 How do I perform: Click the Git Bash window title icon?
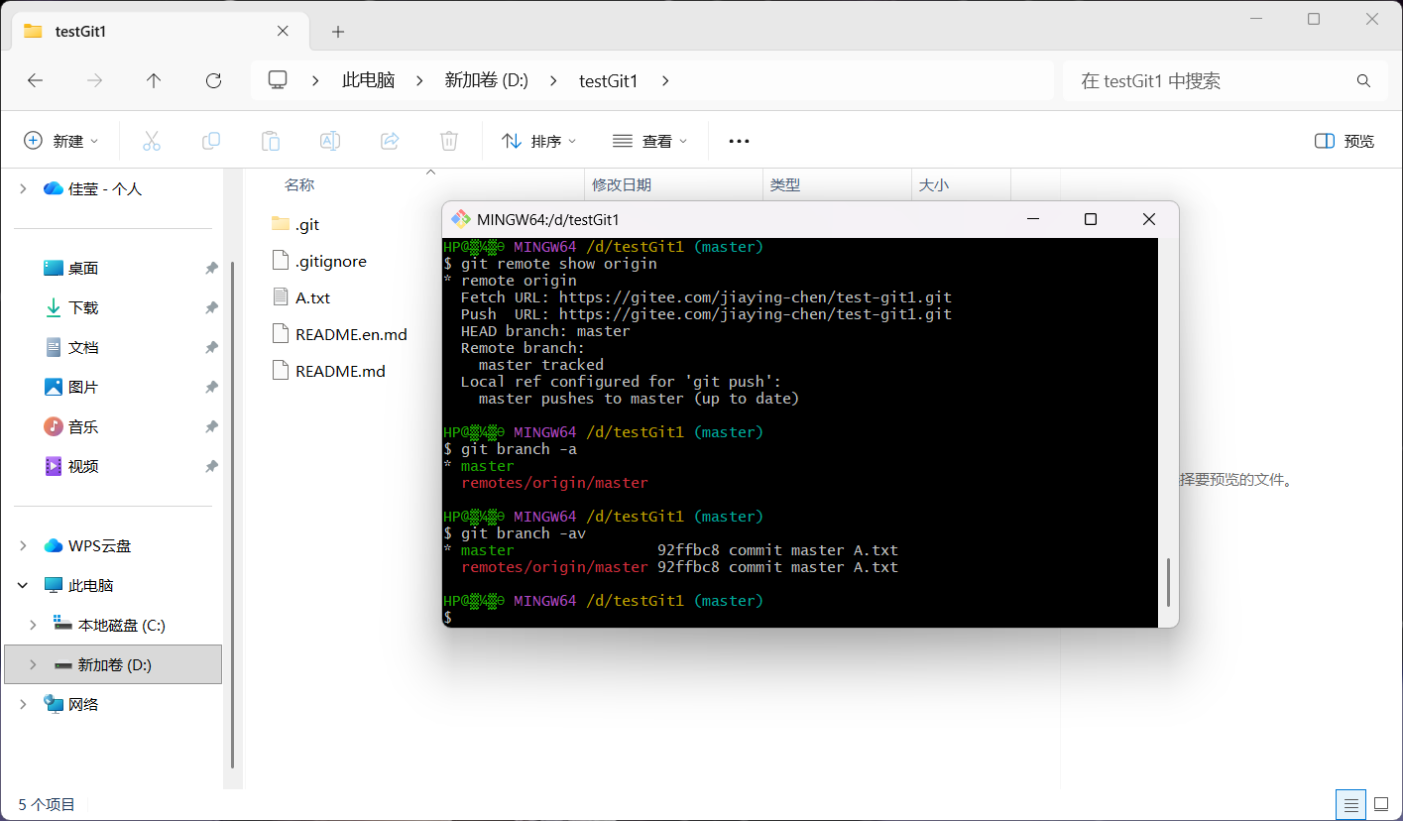tap(460, 219)
